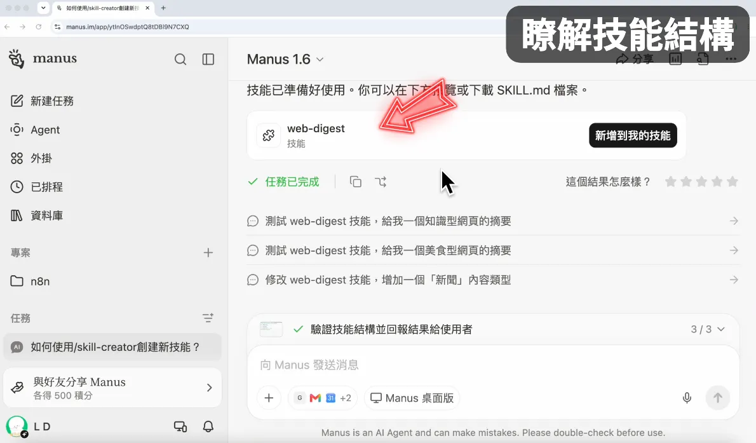Open the tab list dropdown arrow
The image size is (756, 443).
point(43,8)
